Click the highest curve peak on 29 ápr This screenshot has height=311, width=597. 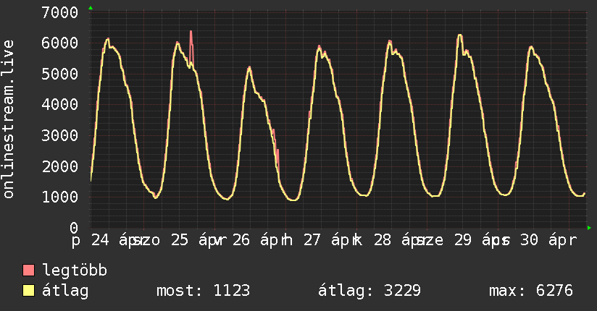460,35
